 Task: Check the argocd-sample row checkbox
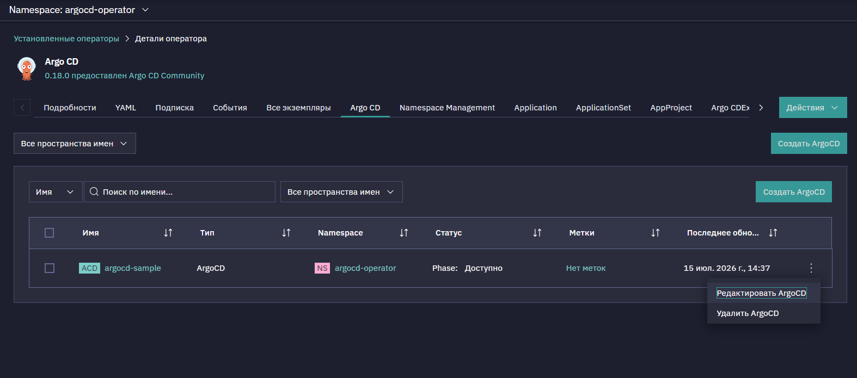(x=49, y=268)
